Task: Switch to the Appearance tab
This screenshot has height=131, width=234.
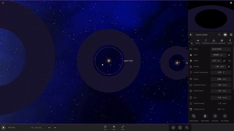Action: click(x=222, y=41)
